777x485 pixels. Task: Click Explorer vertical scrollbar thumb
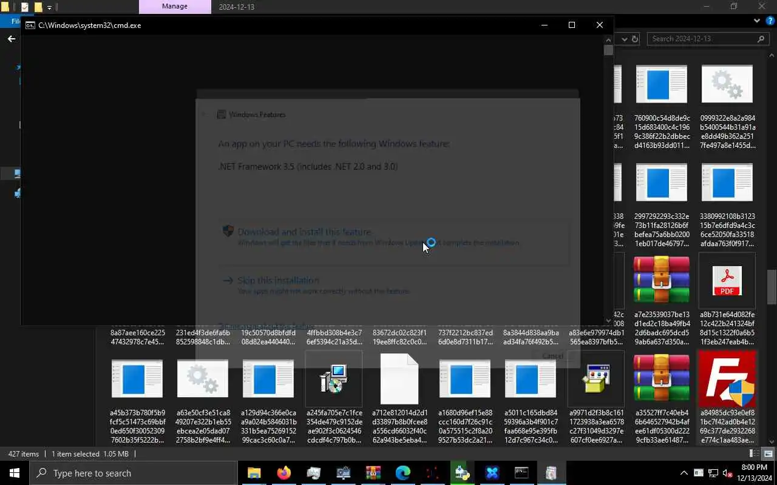[x=772, y=287]
